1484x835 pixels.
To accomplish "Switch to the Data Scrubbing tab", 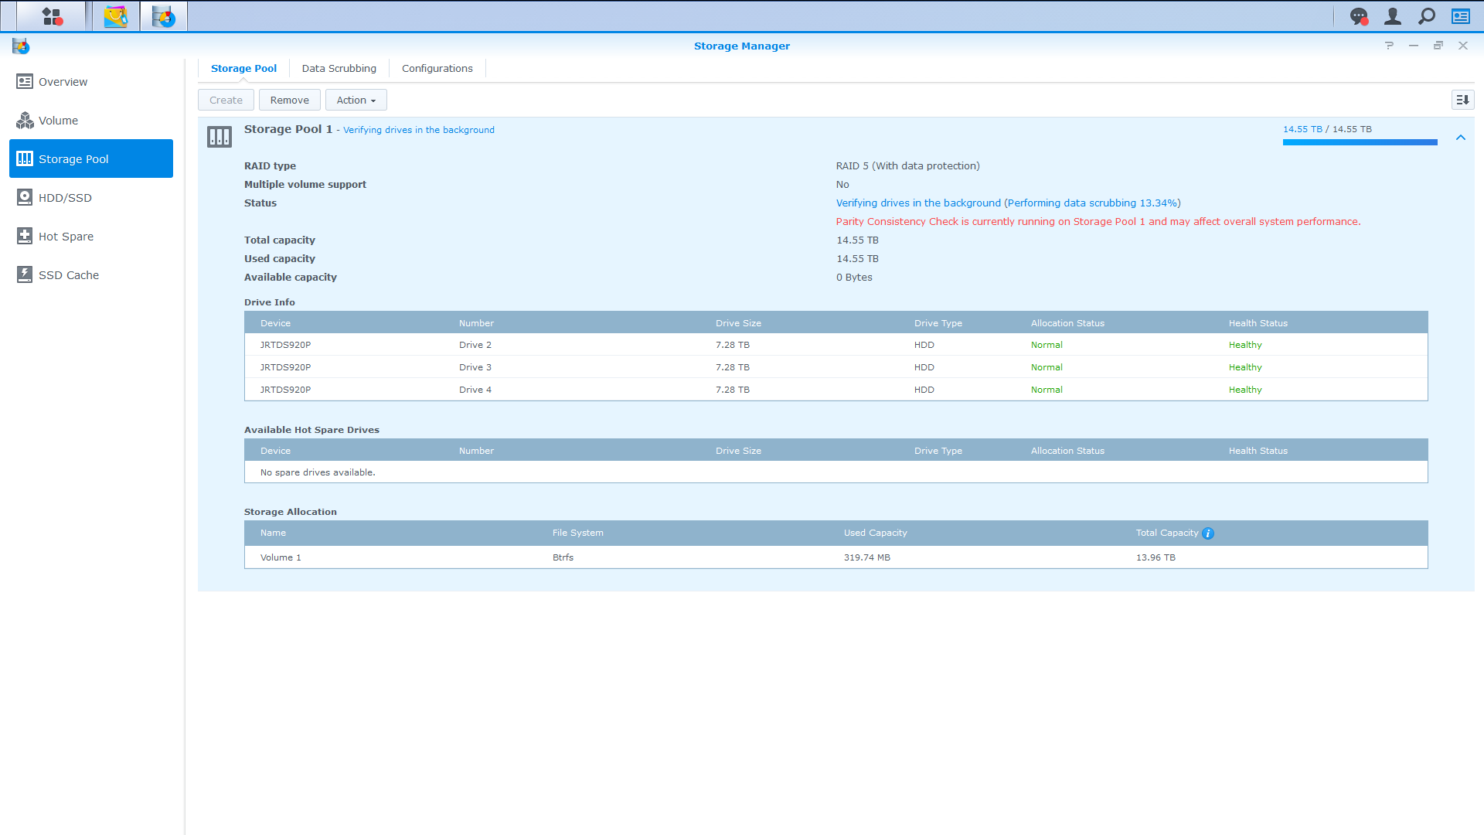I will click(339, 68).
